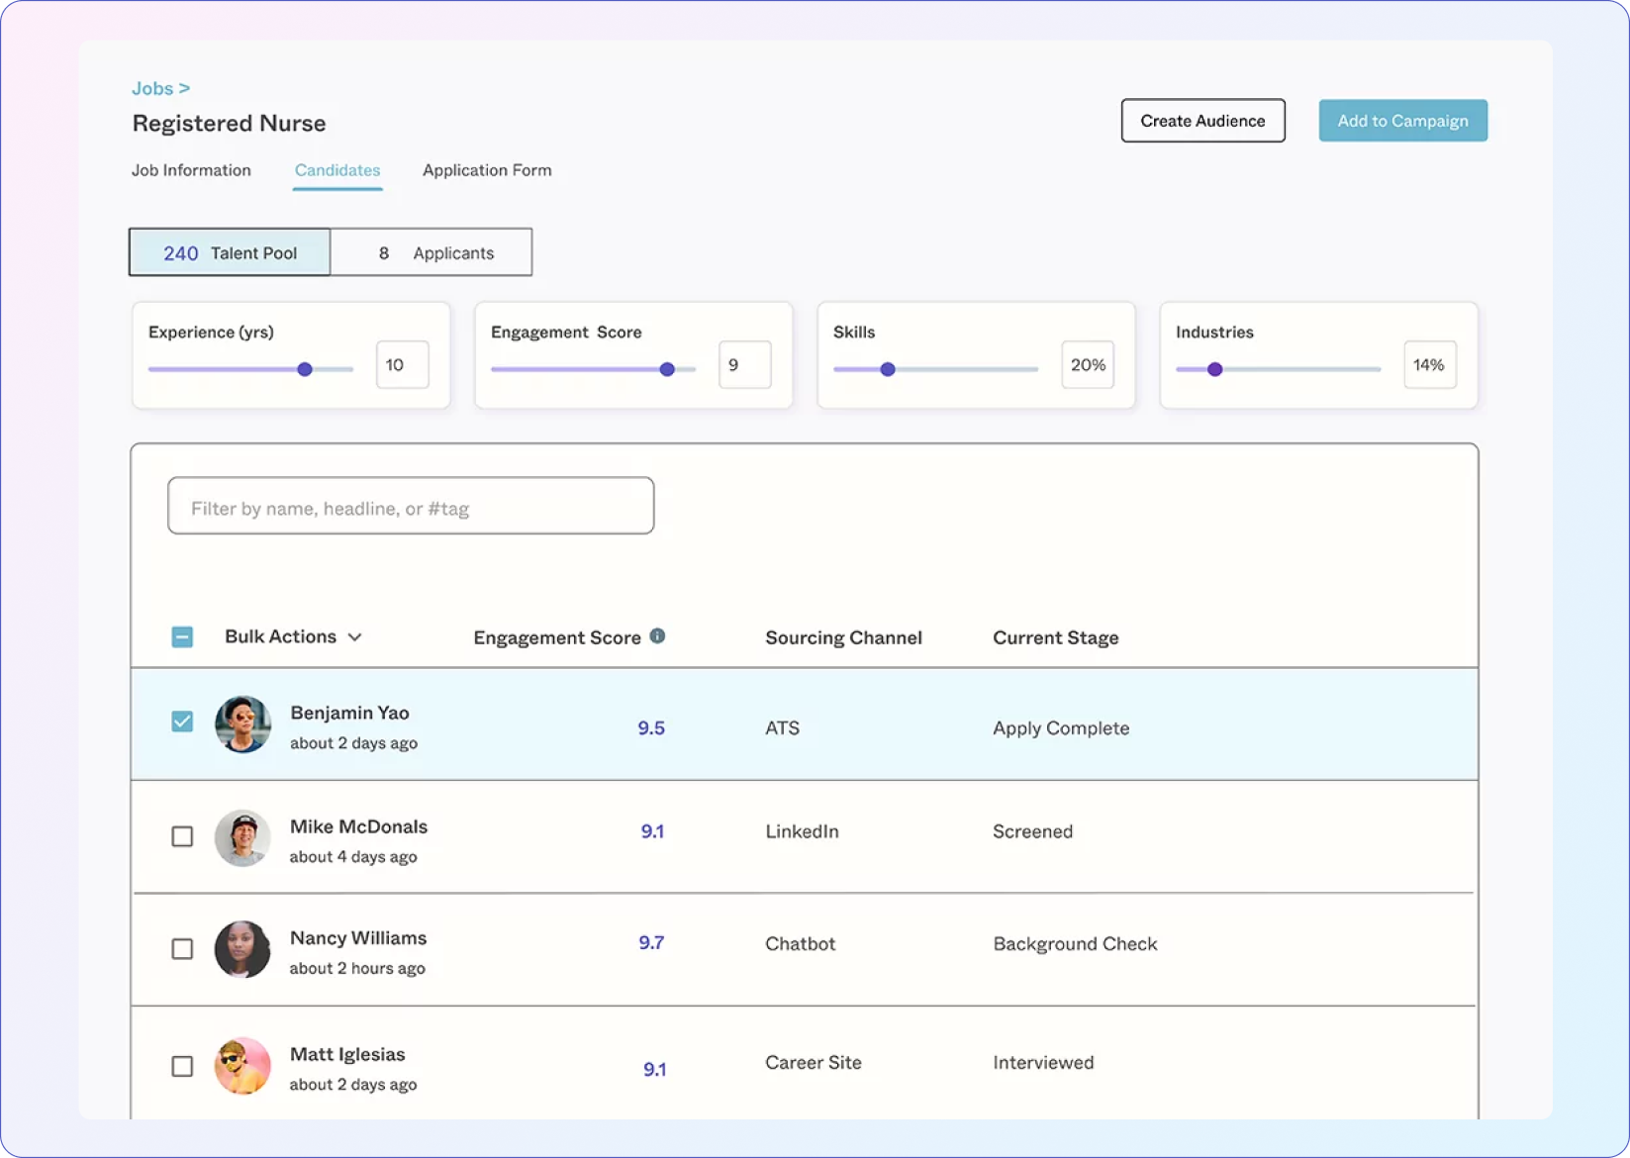Click the Engagement Score column header

pyautogui.click(x=557, y=637)
